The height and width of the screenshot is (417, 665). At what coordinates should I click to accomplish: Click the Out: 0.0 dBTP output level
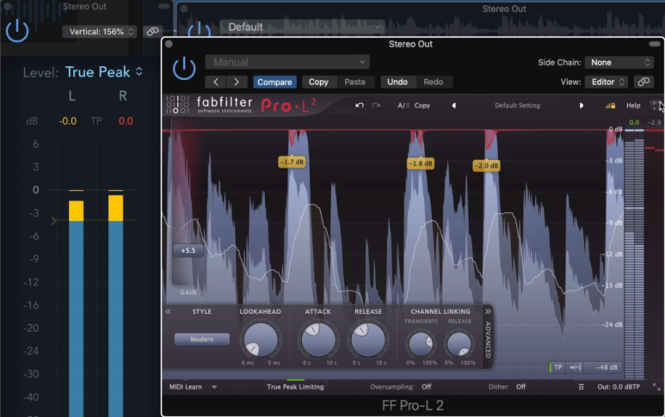pos(619,387)
